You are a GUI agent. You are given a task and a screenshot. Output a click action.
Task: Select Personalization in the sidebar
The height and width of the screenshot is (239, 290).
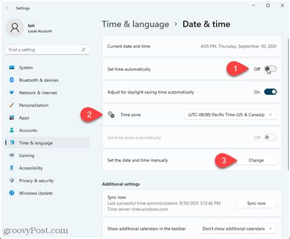point(48,105)
